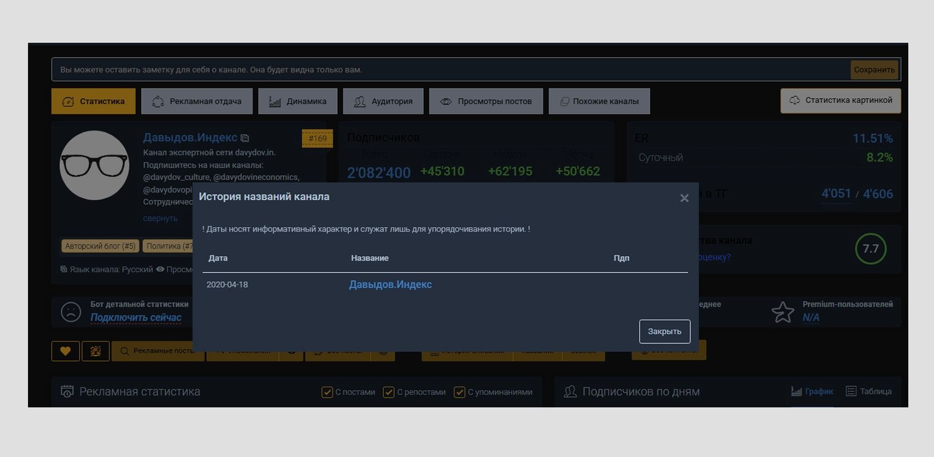Click the star icon beside Premium-пользователей
This screenshot has width=934, height=457.
pyautogui.click(x=783, y=312)
